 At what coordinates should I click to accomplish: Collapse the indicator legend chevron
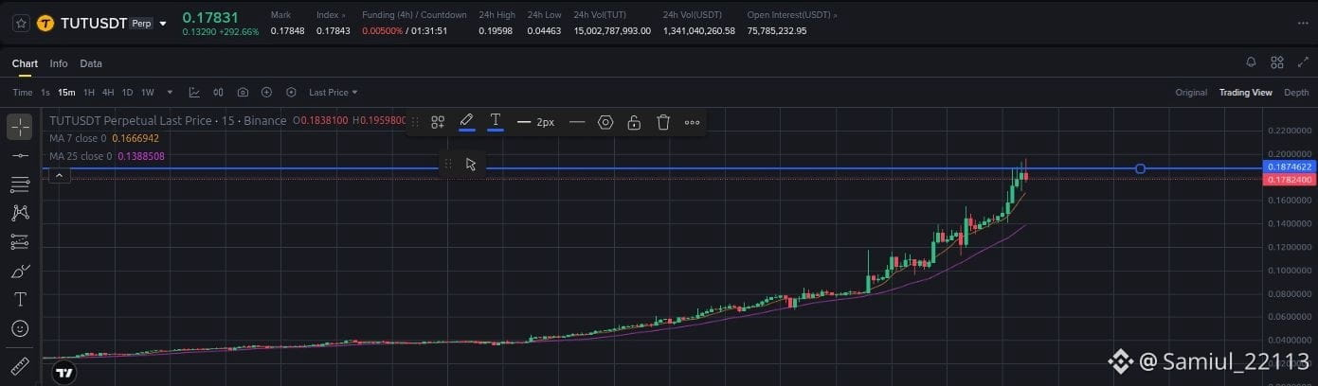click(59, 176)
